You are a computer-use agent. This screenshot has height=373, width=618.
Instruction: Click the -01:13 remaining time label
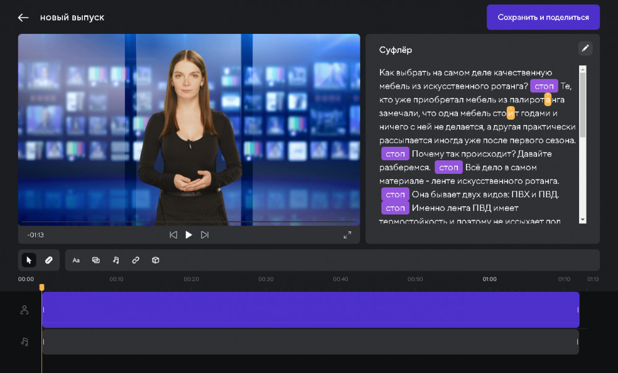point(35,235)
